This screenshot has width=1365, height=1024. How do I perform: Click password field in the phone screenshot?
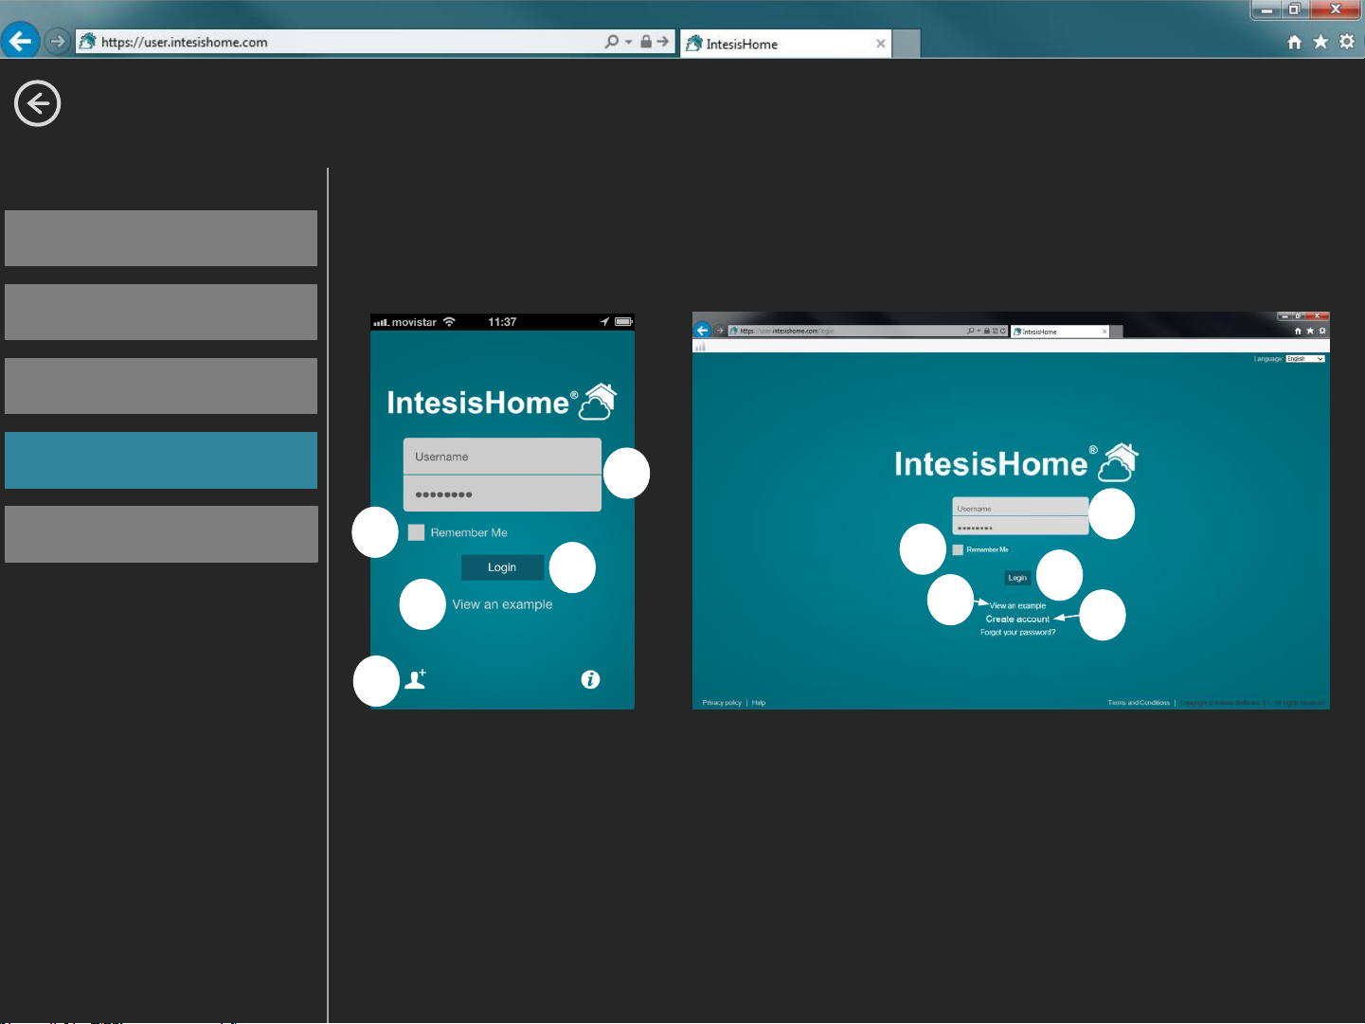[502, 494]
